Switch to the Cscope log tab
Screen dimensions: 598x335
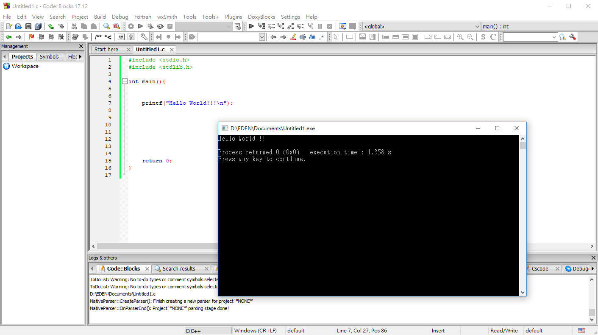pos(540,268)
